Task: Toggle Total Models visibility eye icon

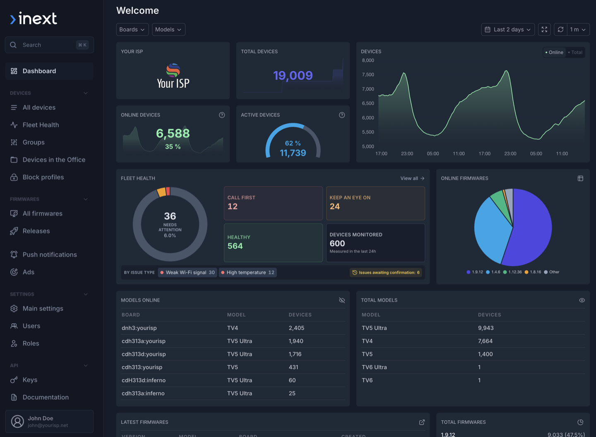Action: coord(582,300)
